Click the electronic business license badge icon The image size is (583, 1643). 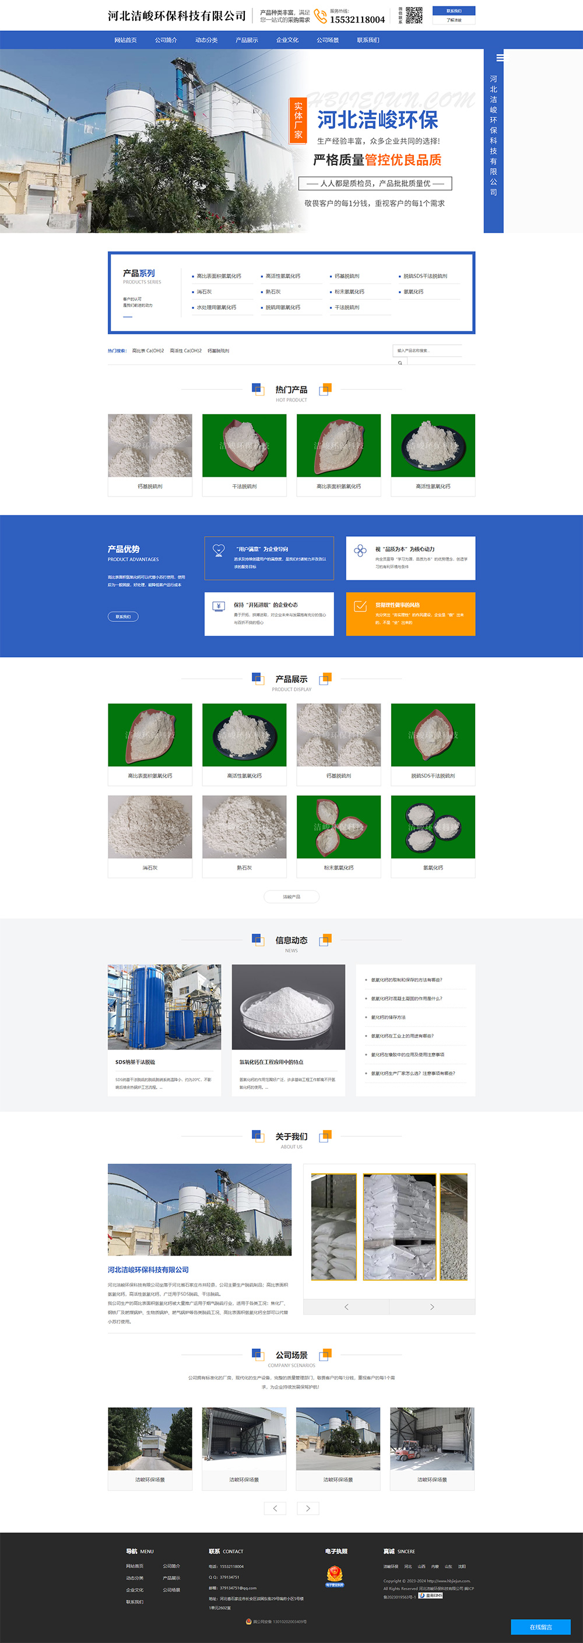(335, 1576)
